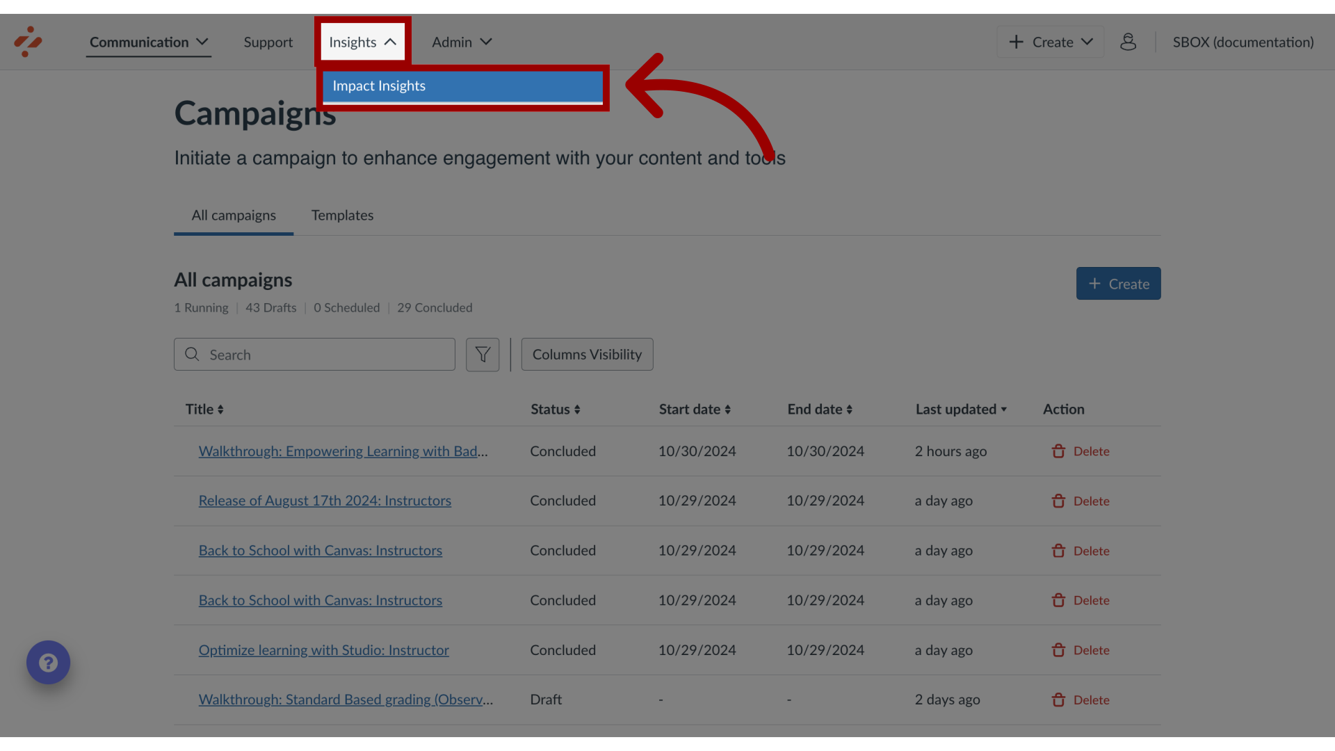
Task: Click SBOX (documentation) account label
Action: [x=1243, y=42]
